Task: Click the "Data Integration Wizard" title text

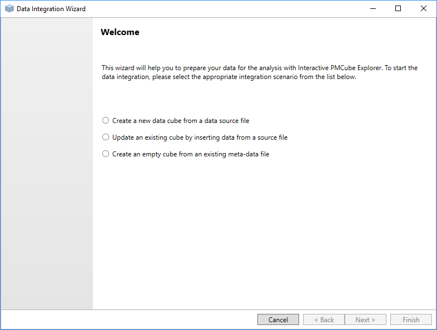Action: pos(51,9)
